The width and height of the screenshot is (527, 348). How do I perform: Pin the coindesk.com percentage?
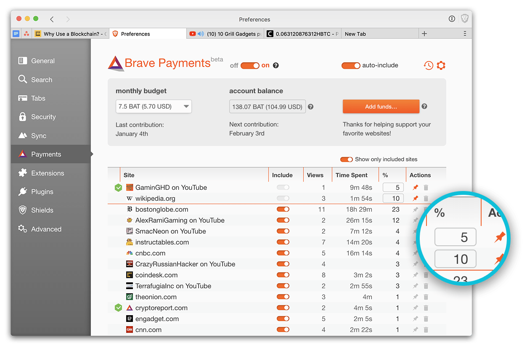click(x=416, y=275)
